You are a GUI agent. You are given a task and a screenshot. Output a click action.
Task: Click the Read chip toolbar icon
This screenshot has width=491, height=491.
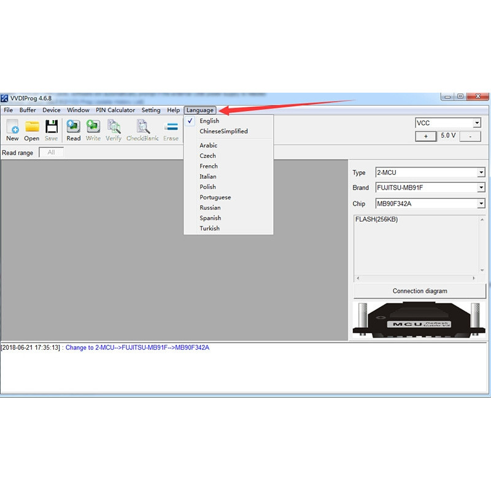point(74,130)
